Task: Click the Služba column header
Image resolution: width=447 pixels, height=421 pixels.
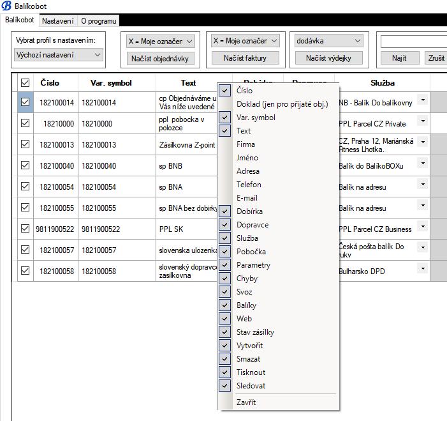Action: click(383, 83)
